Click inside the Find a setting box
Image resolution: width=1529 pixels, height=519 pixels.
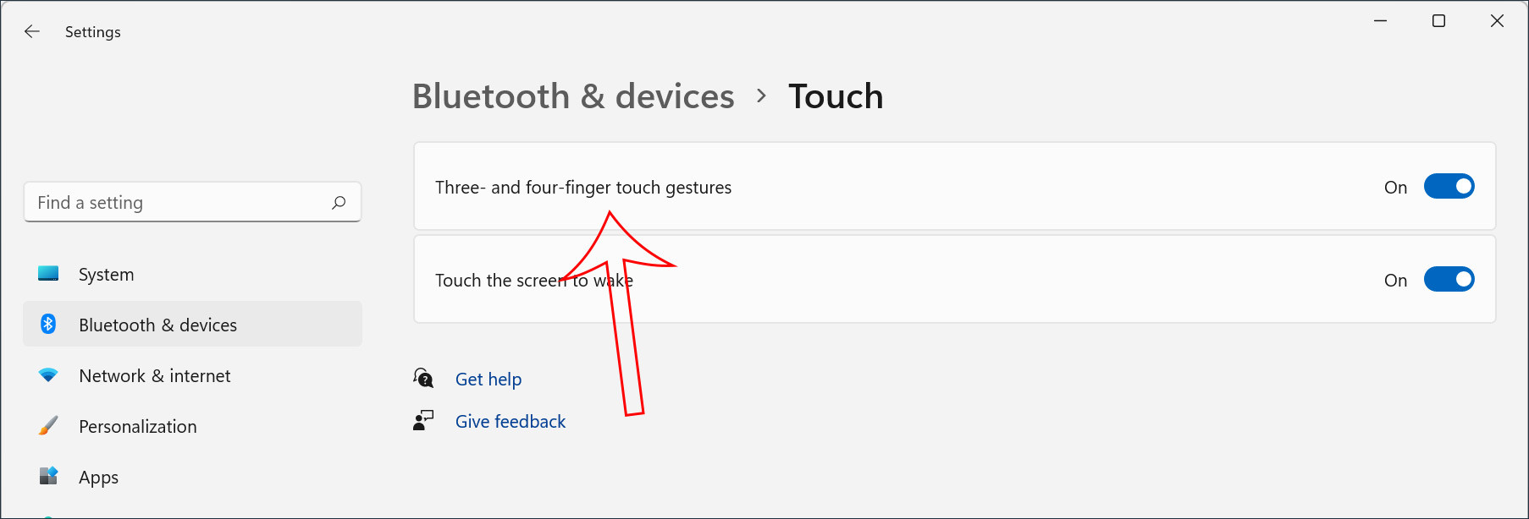coord(169,202)
